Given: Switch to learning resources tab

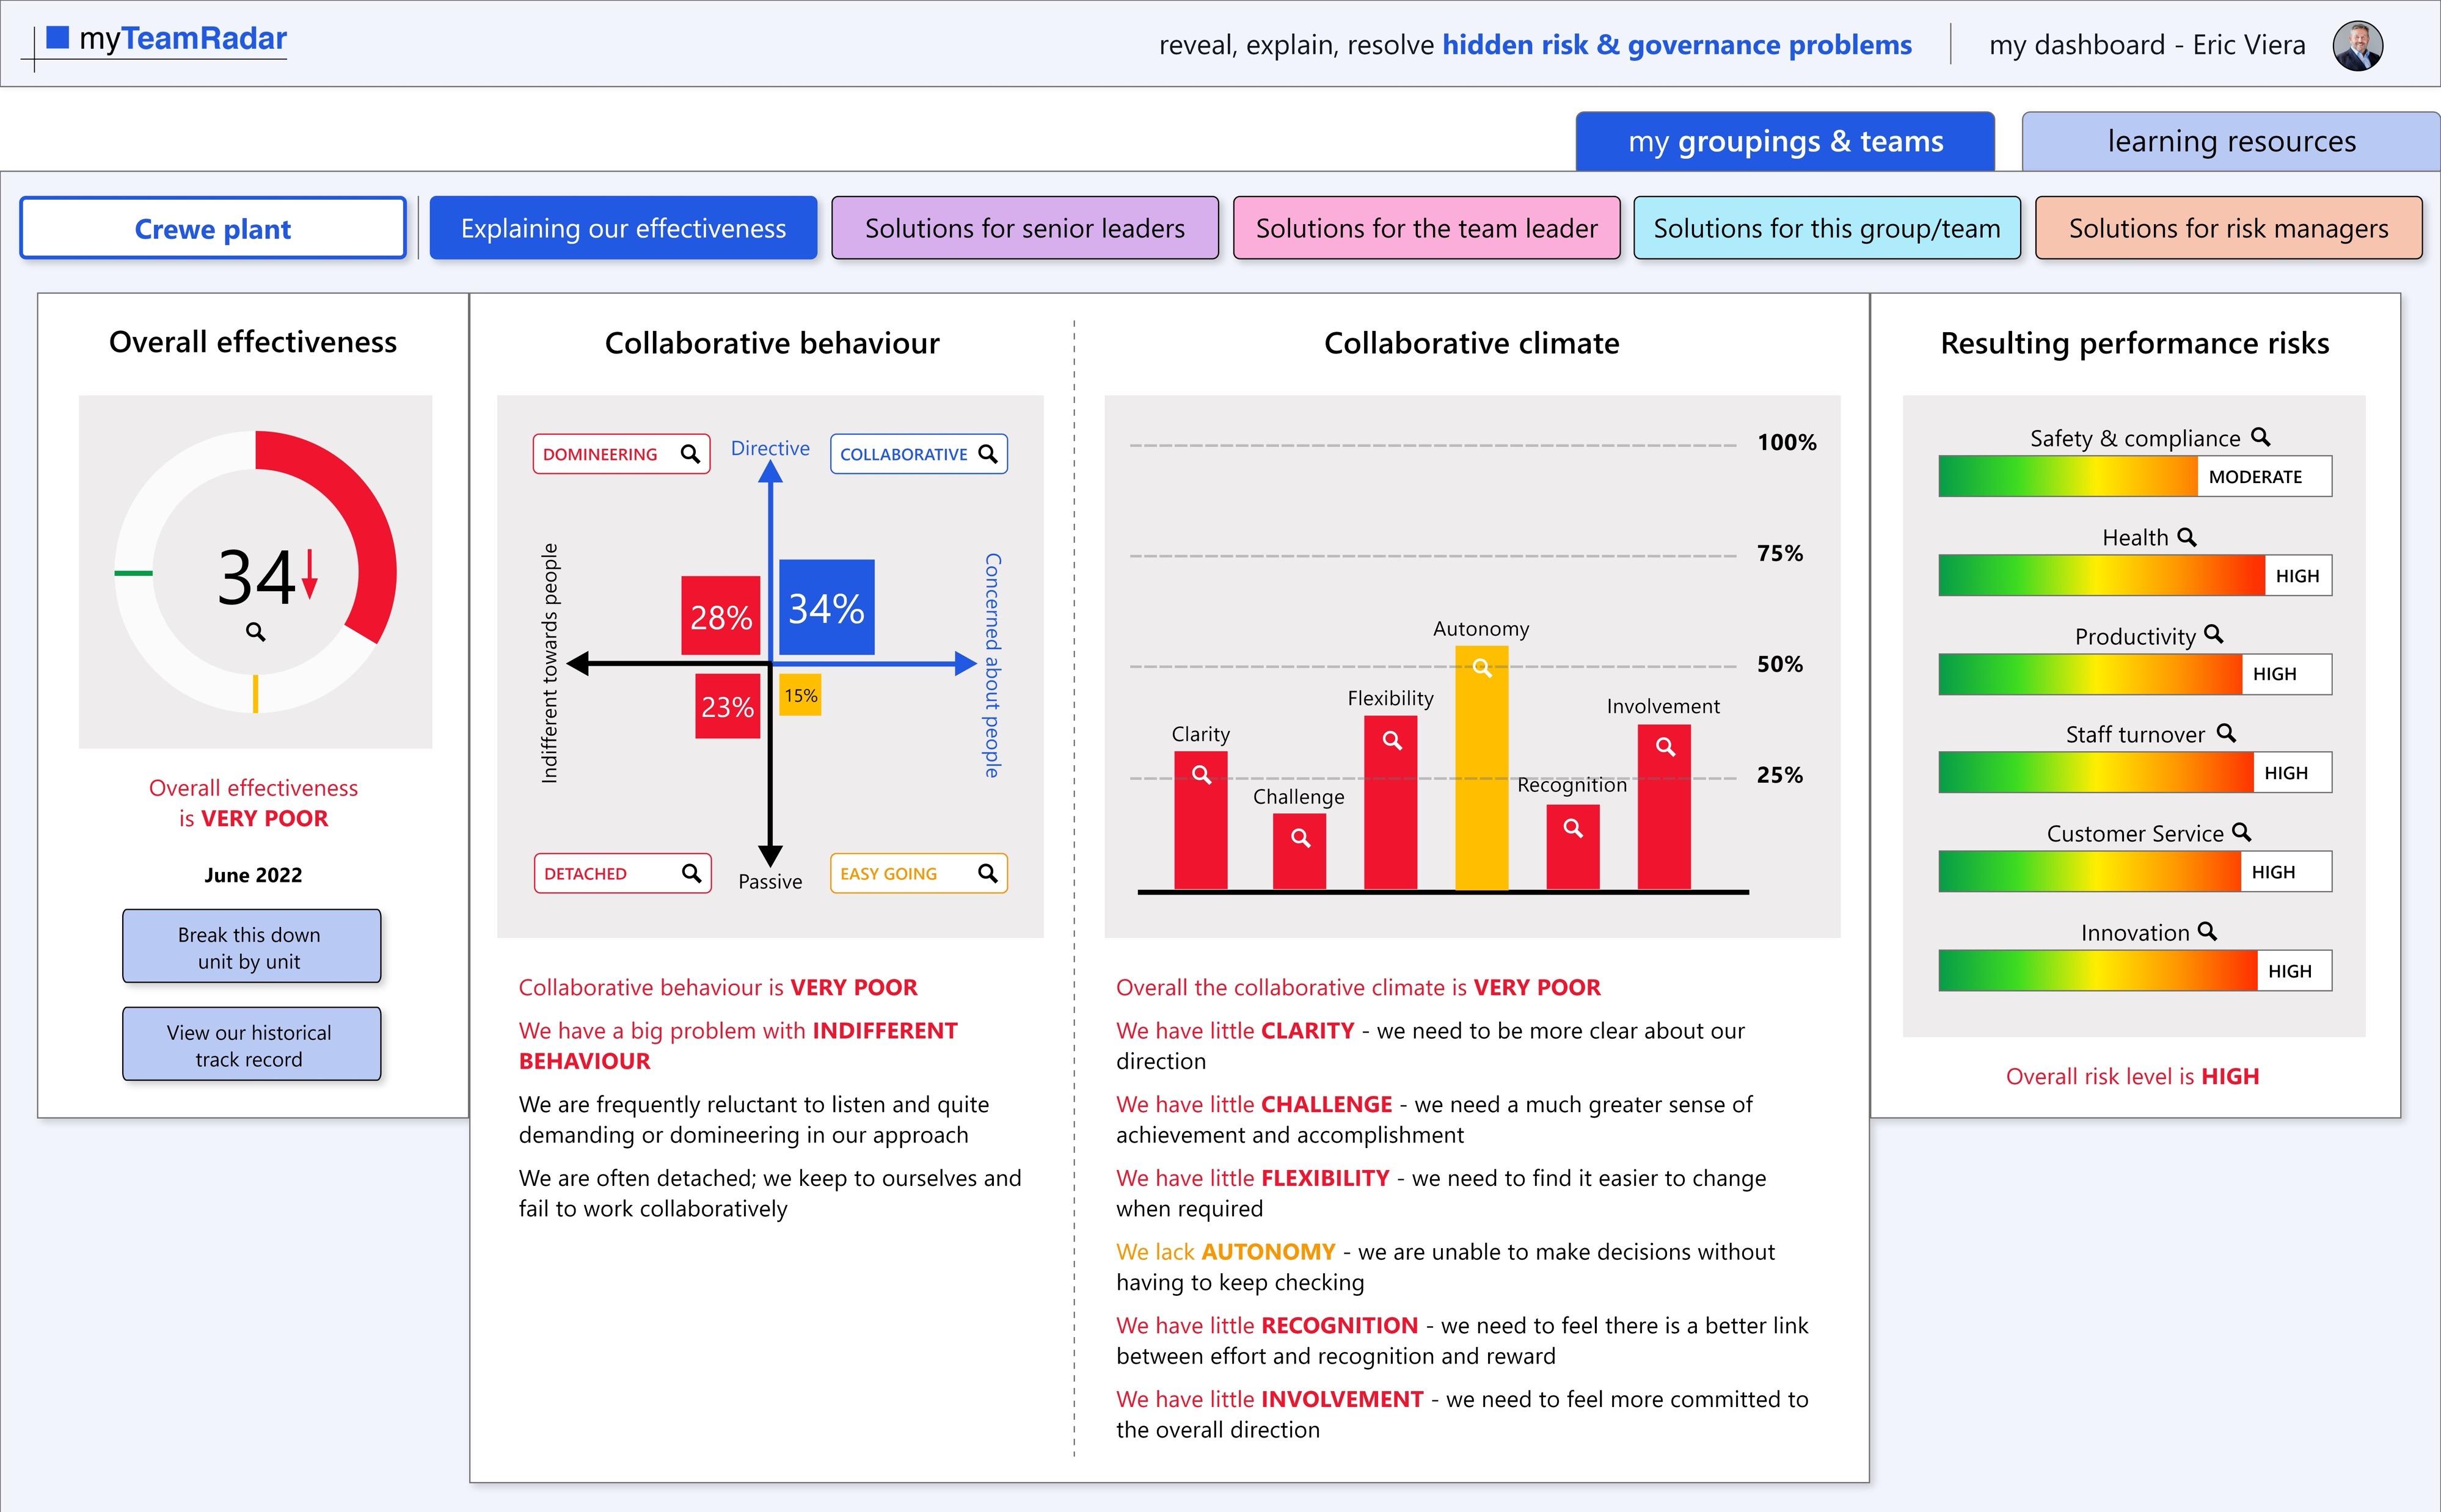Looking at the screenshot, I should pos(2231,142).
